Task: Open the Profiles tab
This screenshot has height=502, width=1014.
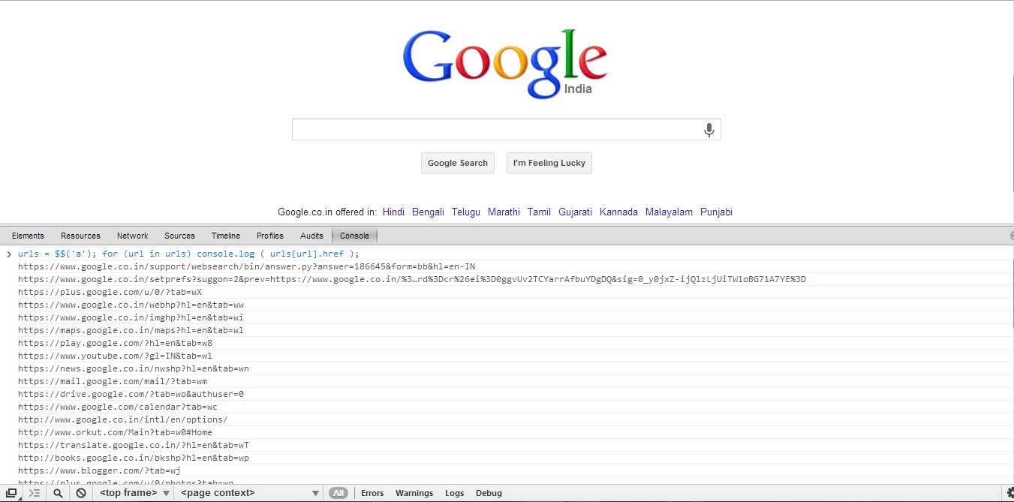Action: click(270, 236)
